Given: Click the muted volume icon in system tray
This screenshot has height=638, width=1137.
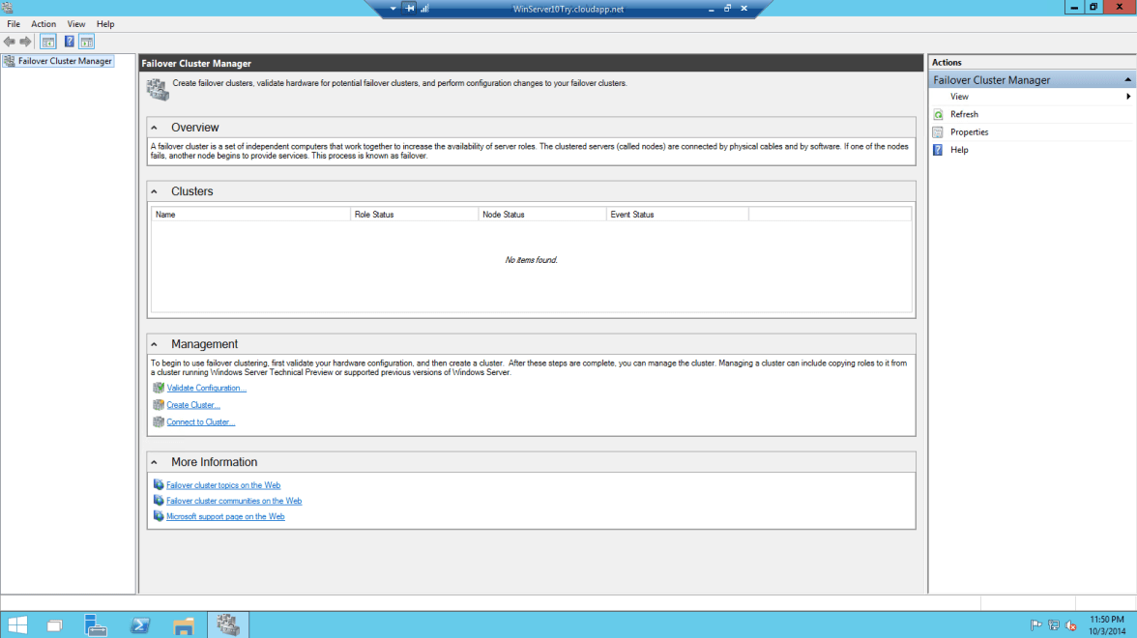Looking at the screenshot, I should (1072, 625).
